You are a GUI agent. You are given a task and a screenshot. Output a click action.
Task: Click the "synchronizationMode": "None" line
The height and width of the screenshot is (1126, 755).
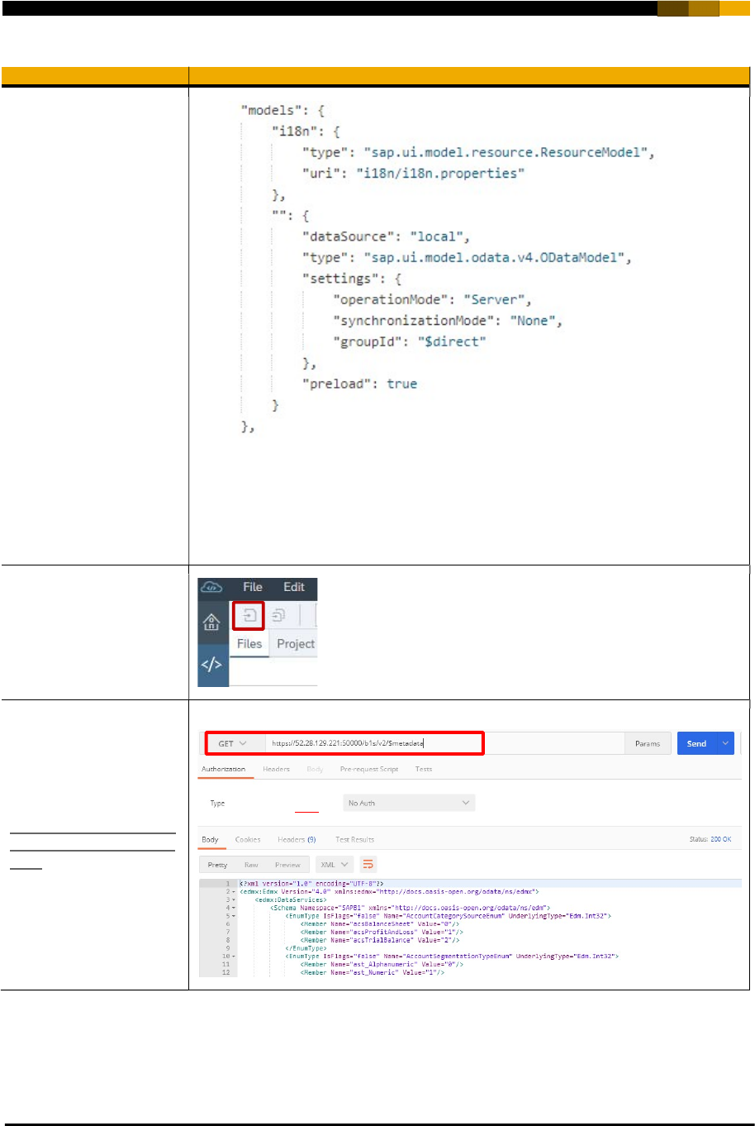point(448,321)
